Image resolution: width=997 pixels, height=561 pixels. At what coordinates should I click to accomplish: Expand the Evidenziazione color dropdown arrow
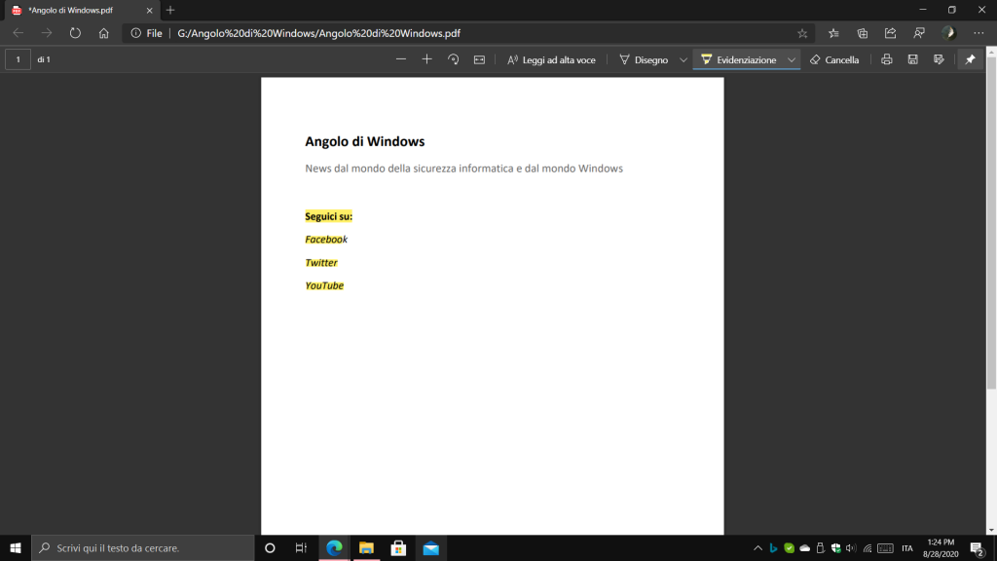click(792, 59)
